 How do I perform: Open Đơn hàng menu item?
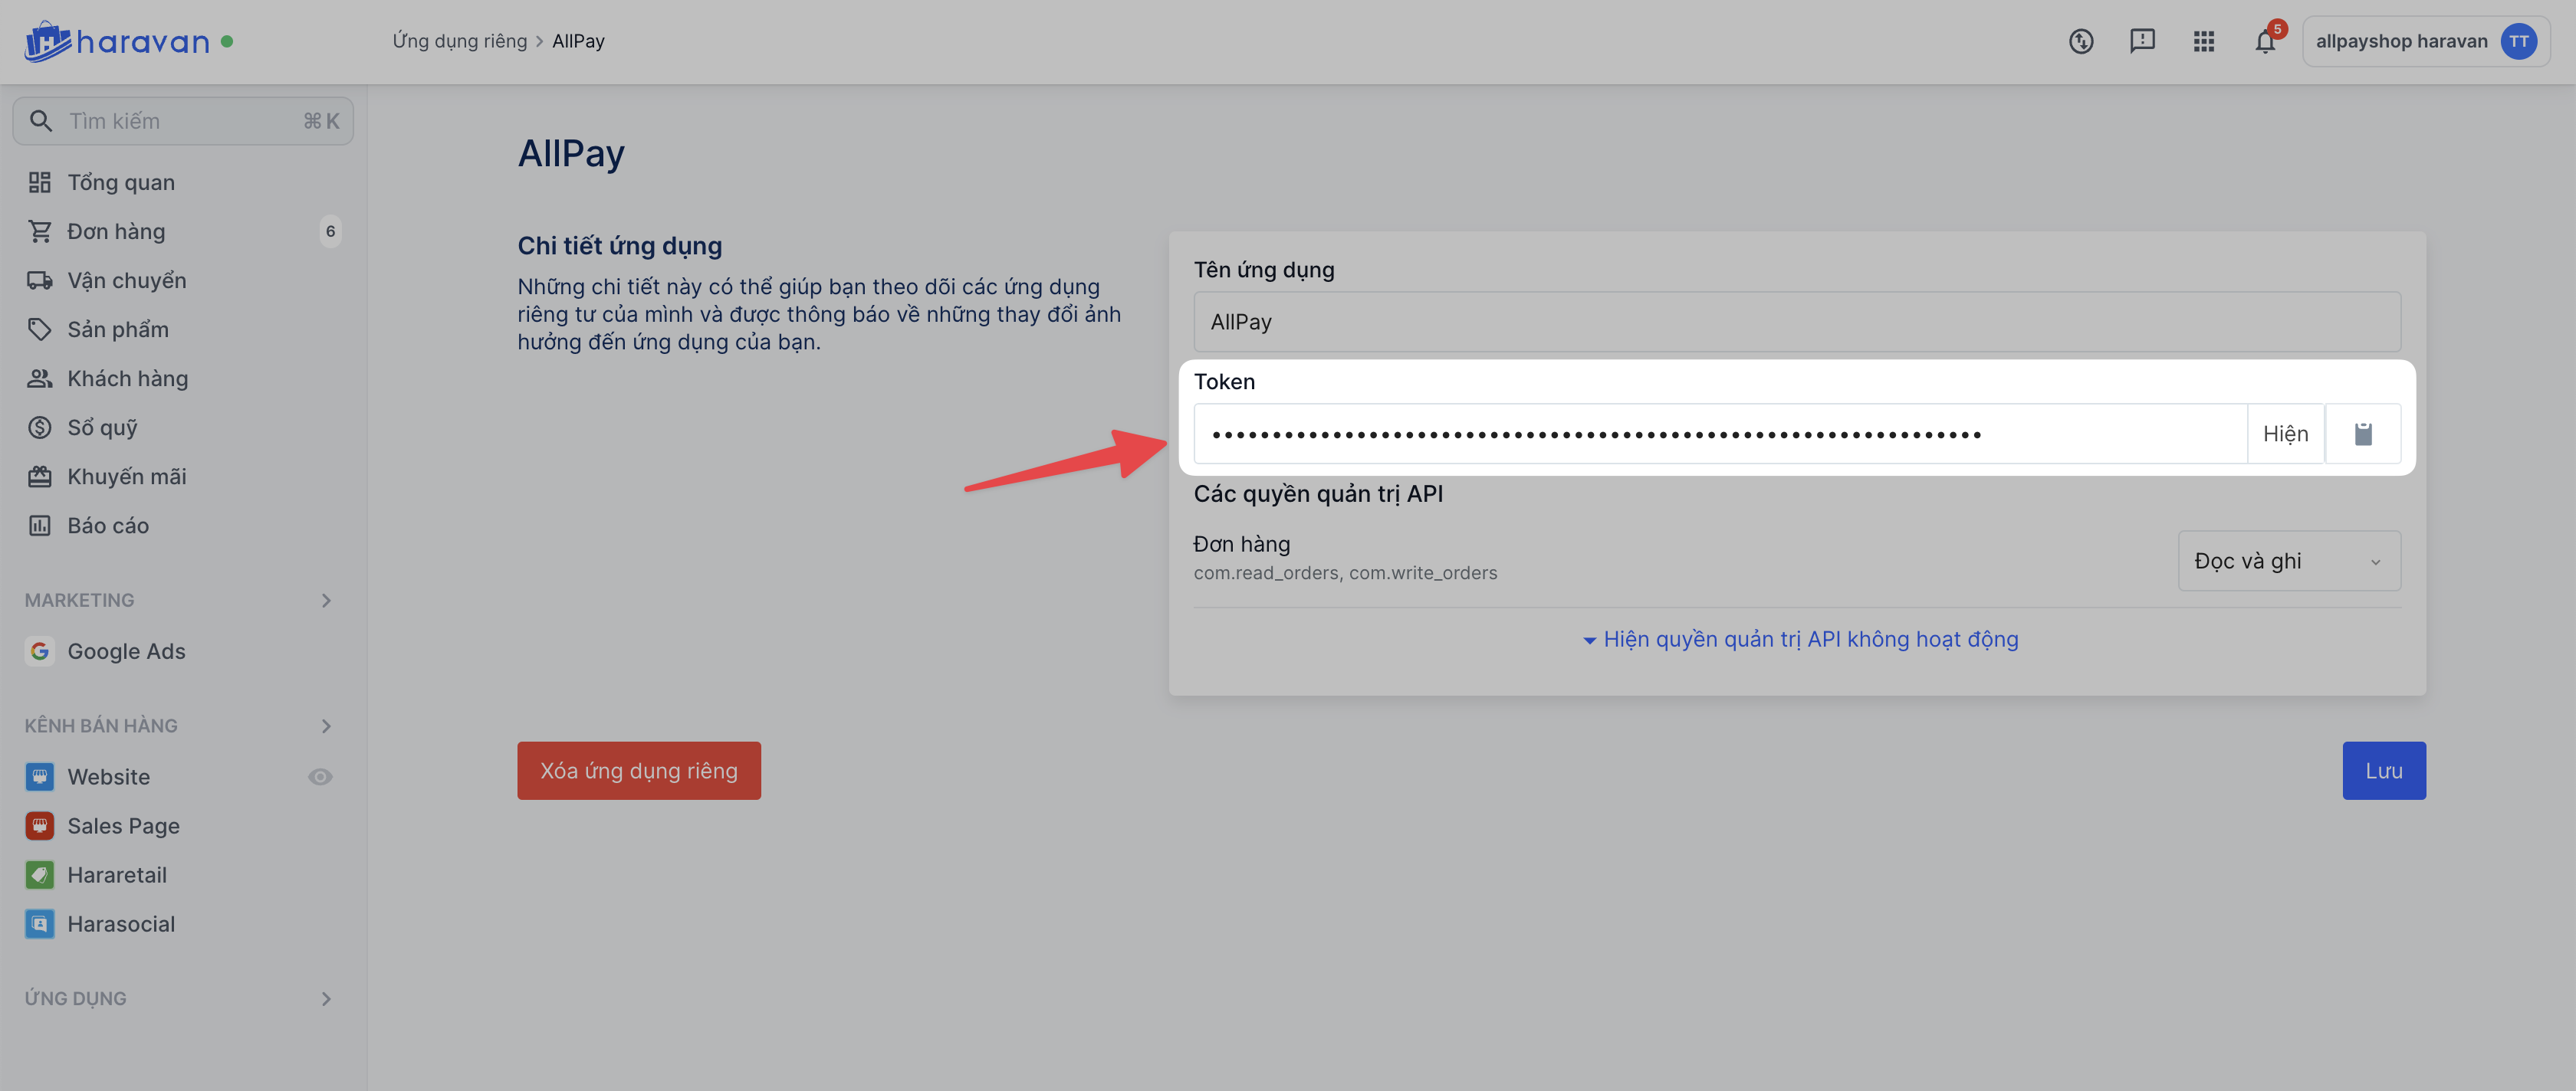point(116,231)
